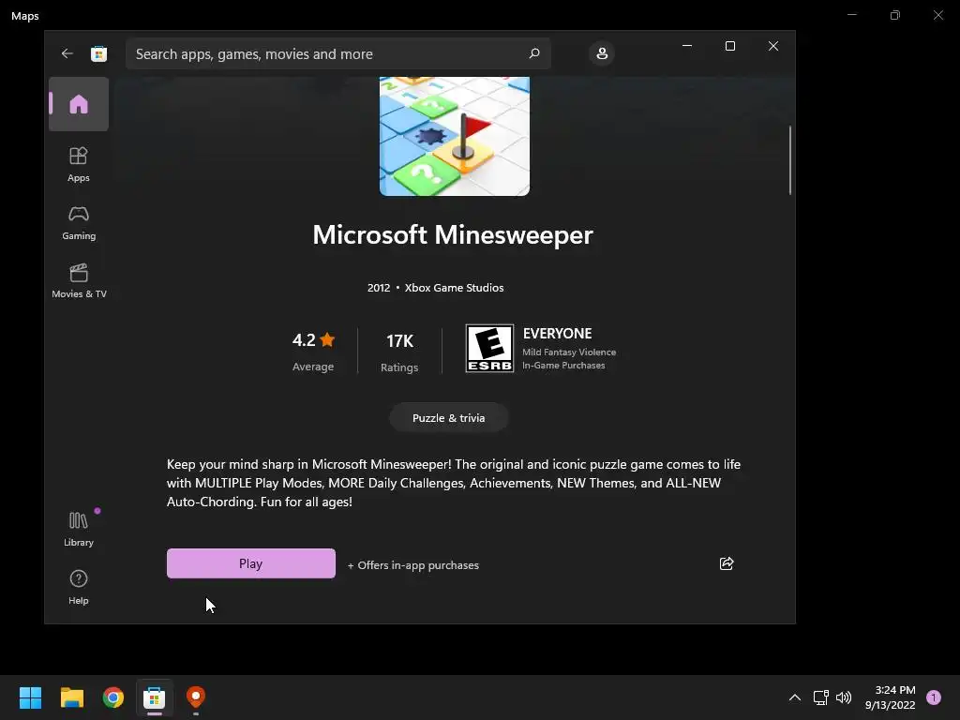Open the Apps section in sidebar

point(79,164)
